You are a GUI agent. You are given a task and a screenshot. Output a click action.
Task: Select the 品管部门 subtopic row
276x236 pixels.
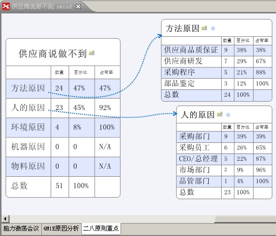click(224, 181)
